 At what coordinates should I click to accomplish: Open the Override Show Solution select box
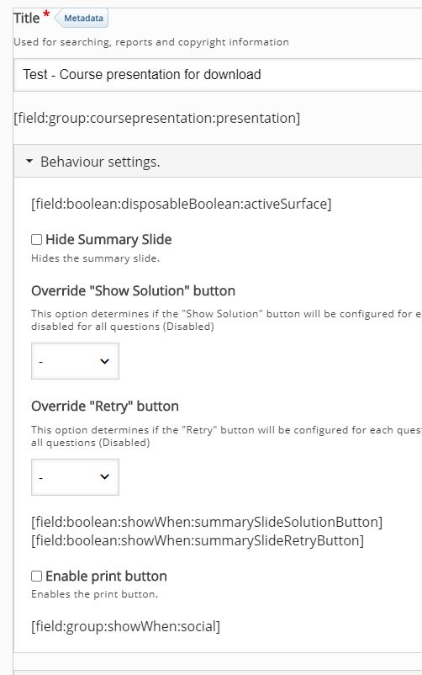(x=75, y=361)
